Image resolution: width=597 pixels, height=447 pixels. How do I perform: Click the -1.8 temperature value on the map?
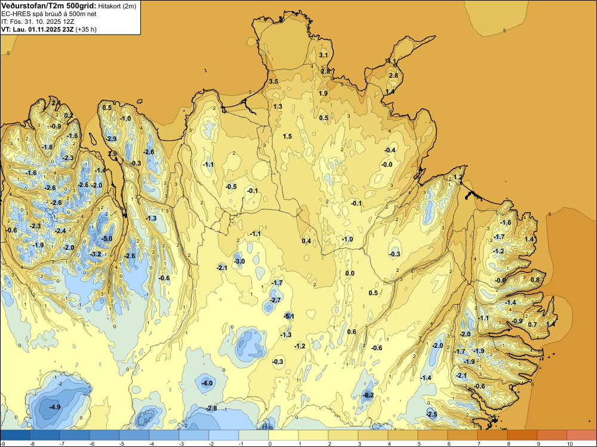click(x=47, y=147)
